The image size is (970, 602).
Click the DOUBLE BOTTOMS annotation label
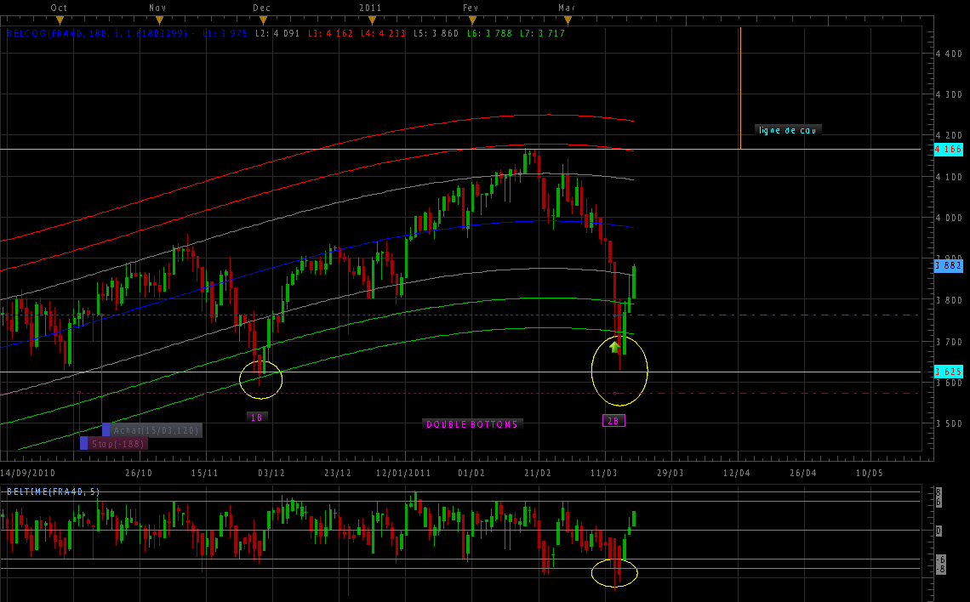pos(472,423)
